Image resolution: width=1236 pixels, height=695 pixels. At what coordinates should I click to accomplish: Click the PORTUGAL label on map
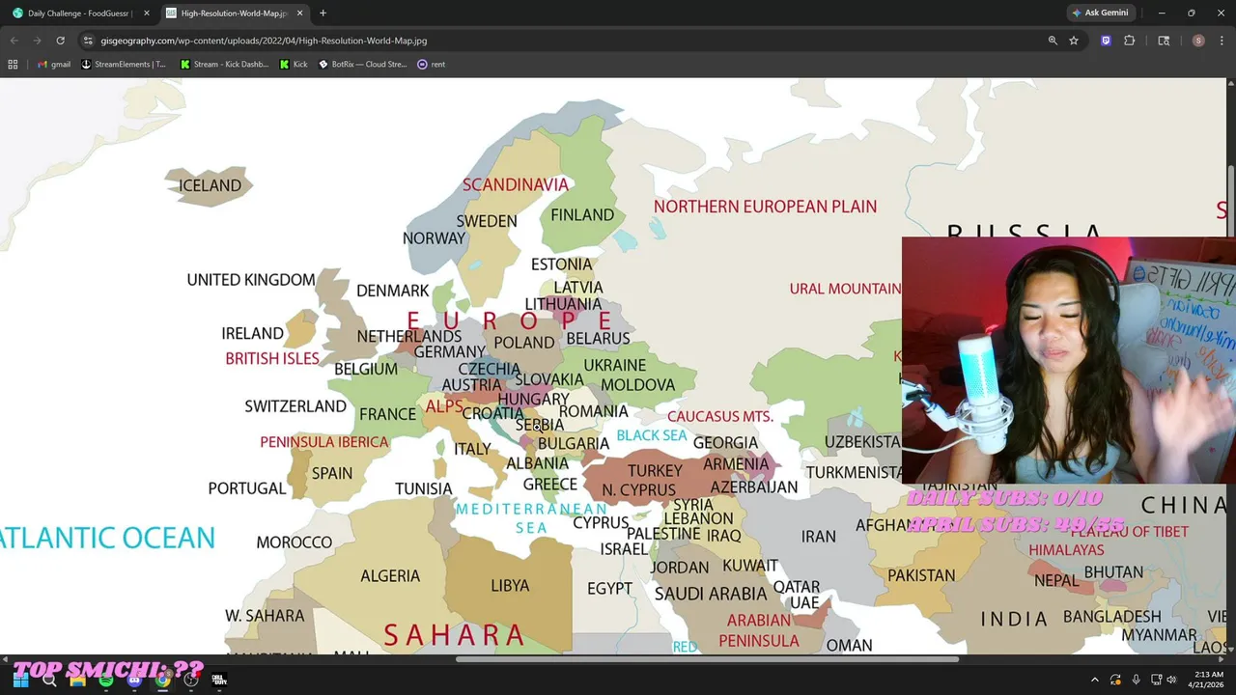point(247,488)
